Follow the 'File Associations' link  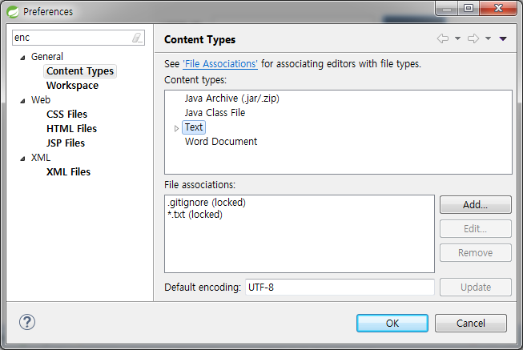(220, 64)
